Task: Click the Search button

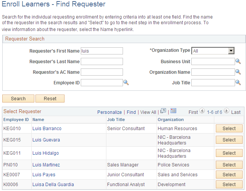Action: click(18, 98)
